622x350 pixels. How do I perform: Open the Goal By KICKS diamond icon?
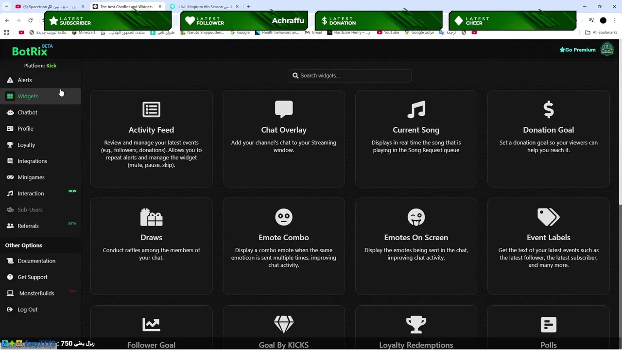tap(284, 324)
